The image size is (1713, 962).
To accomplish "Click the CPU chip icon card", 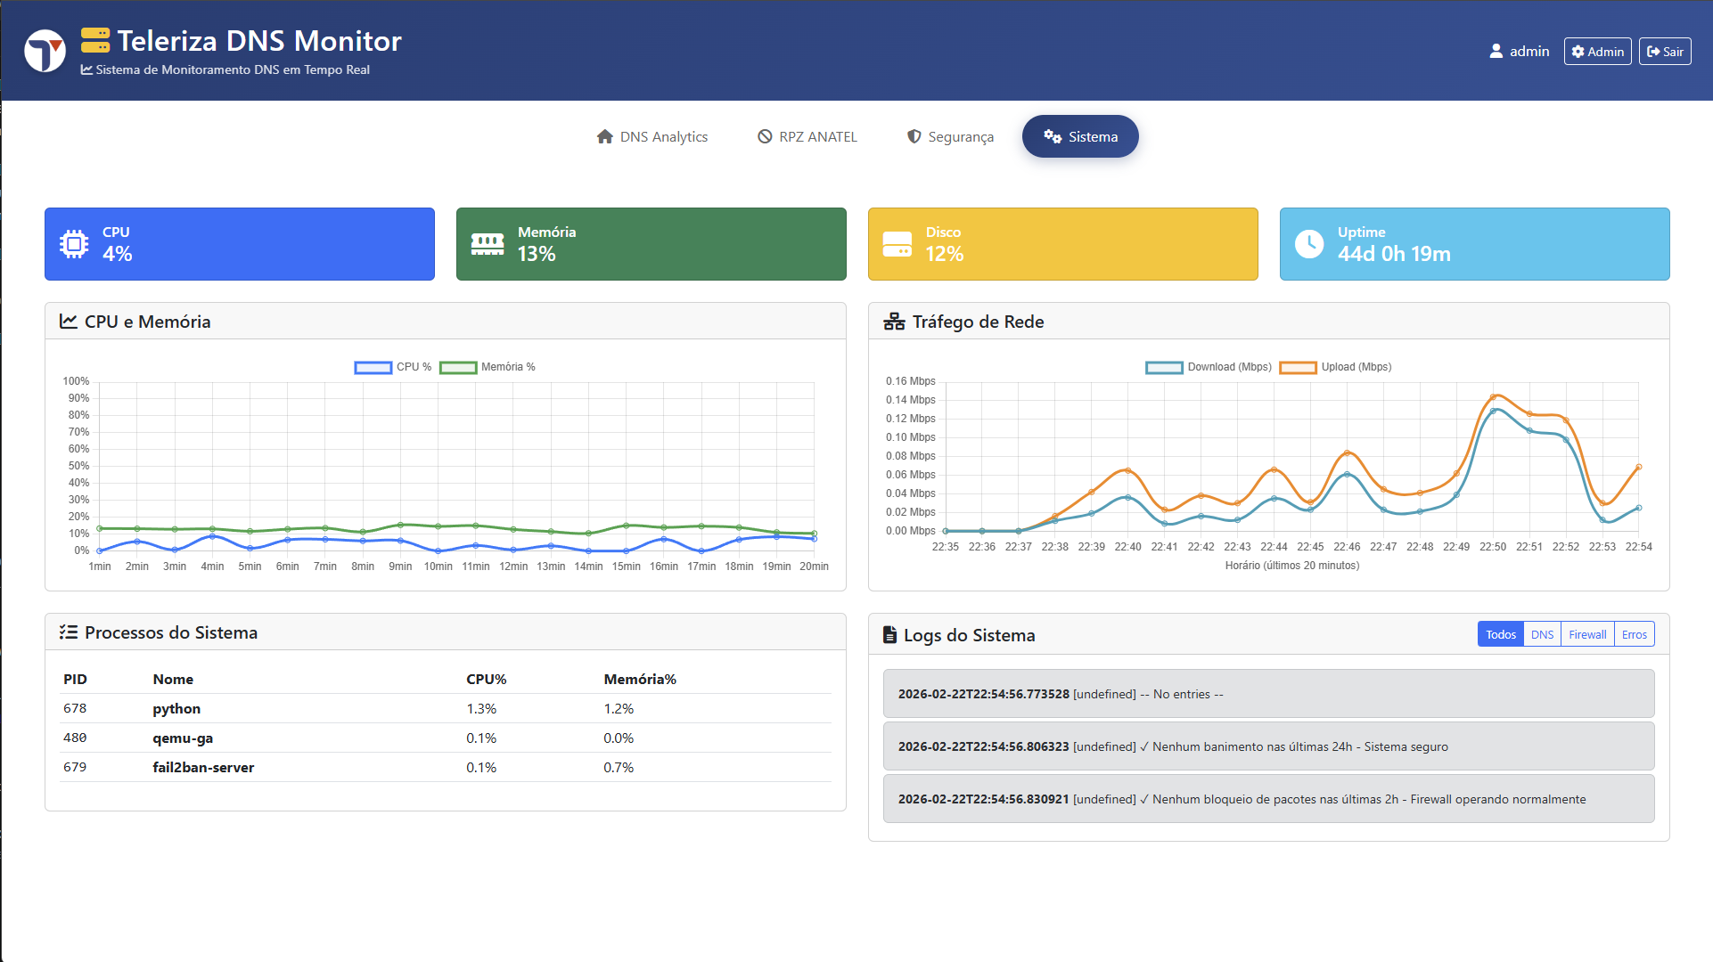I will point(74,243).
